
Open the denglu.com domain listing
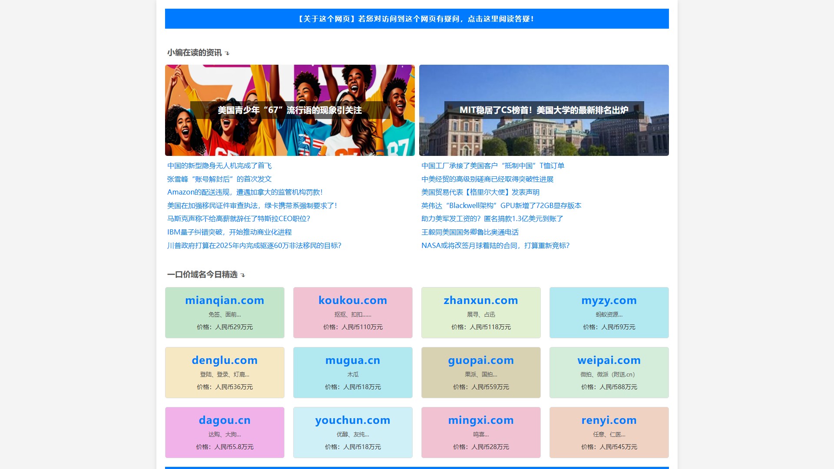coord(225,372)
